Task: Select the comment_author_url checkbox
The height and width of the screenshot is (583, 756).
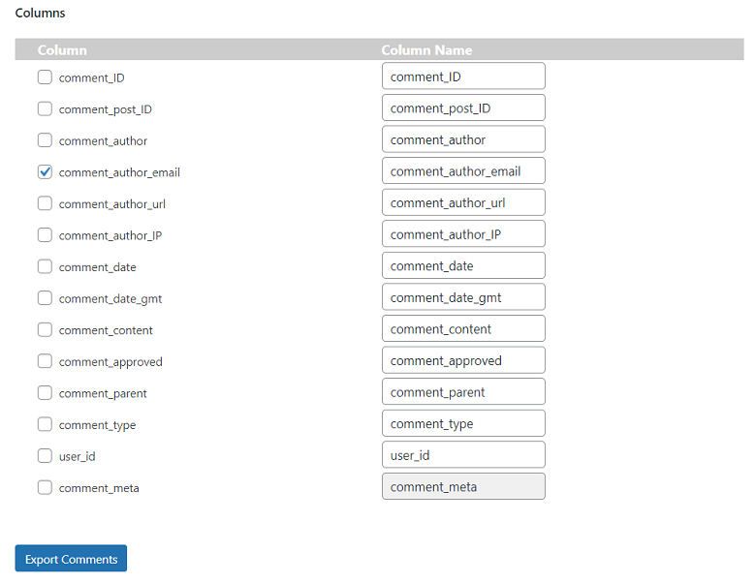Action: (x=45, y=203)
